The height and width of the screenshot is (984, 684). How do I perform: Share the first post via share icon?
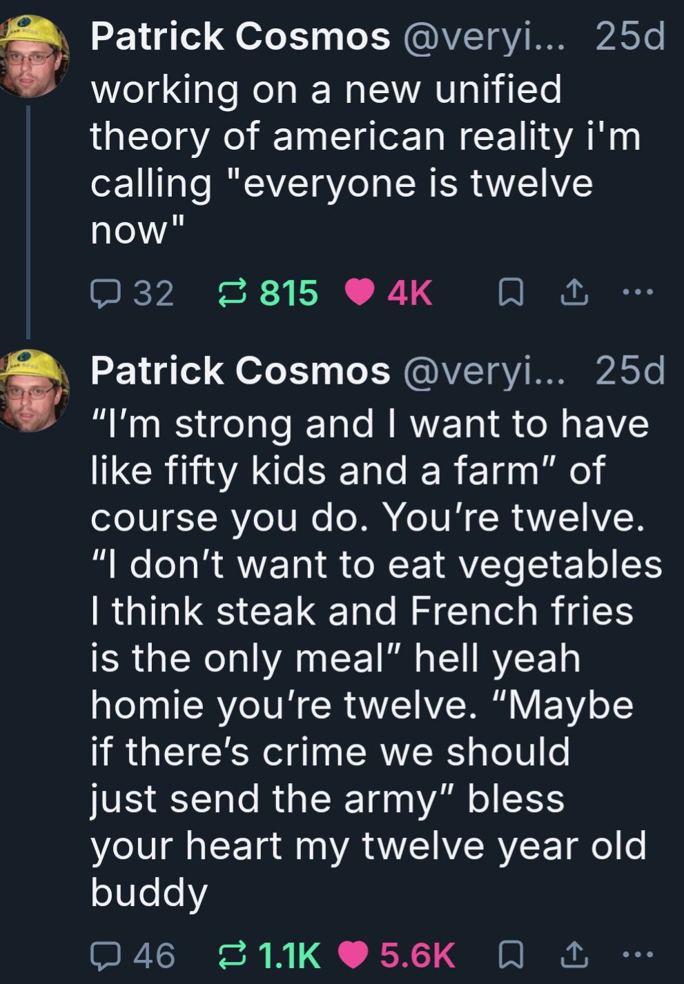(x=574, y=293)
